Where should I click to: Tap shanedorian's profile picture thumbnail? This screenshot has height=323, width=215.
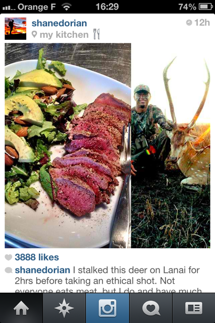[16, 28]
